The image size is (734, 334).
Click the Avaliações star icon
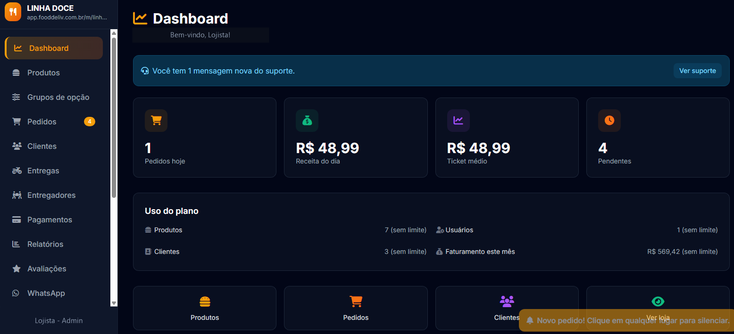[x=17, y=269]
